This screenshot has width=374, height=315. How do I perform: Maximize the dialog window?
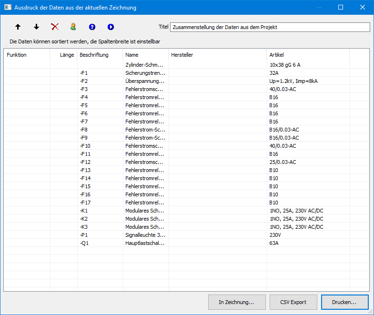tap(341, 8)
